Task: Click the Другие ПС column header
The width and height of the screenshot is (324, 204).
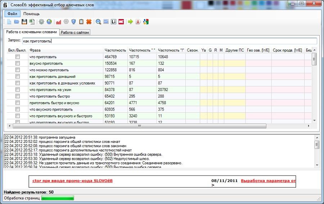Action: (x=234, y=50)
